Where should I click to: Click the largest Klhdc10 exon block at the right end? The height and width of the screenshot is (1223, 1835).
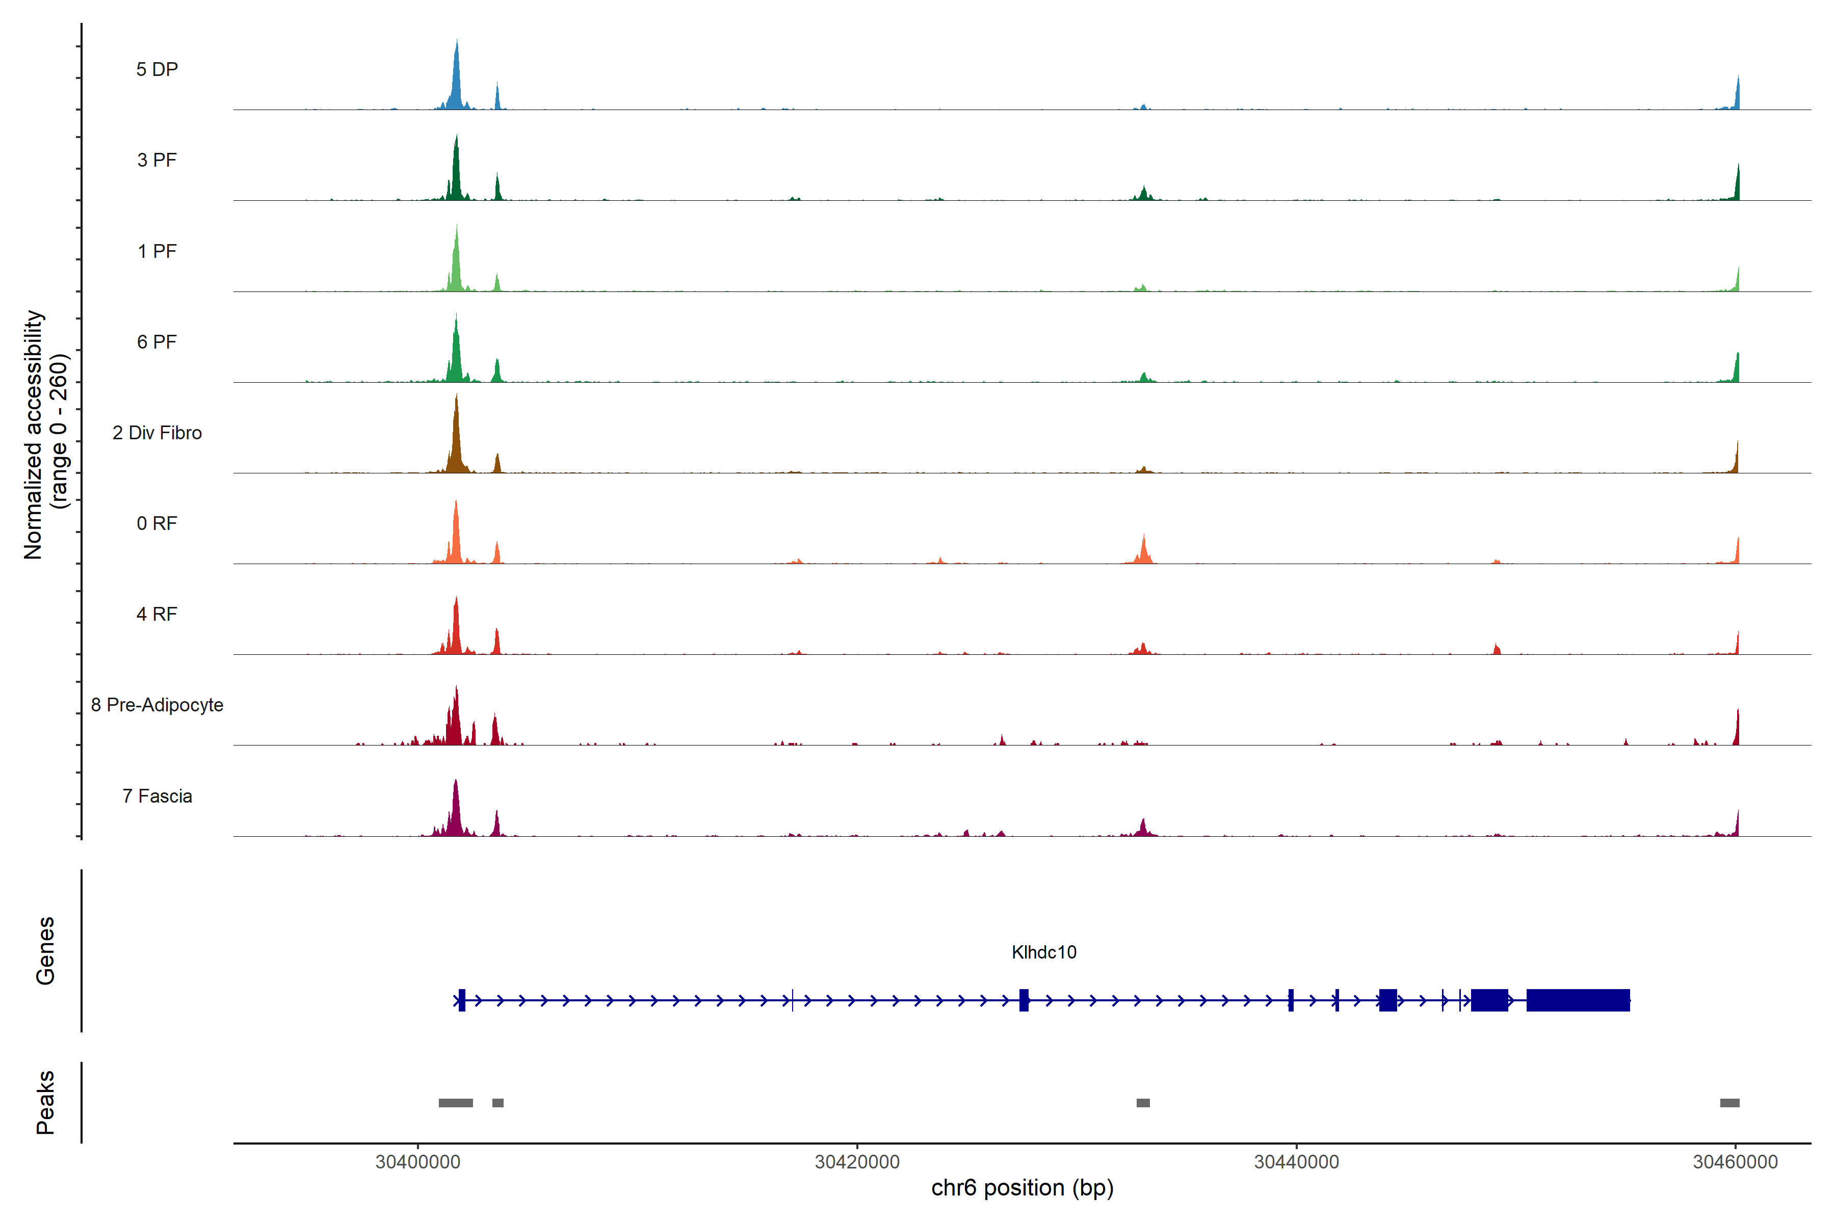[1578, 1000]
